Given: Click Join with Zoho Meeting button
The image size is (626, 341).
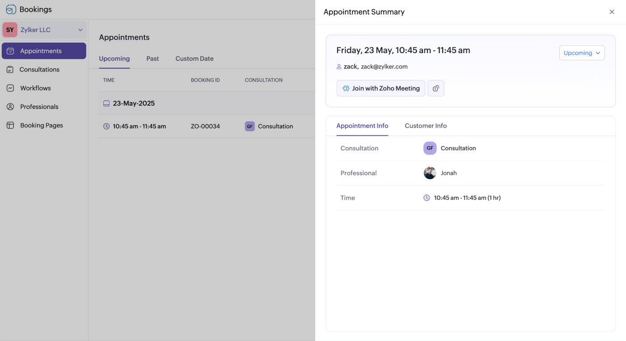Looking at the screenshot, I should 381,88.
